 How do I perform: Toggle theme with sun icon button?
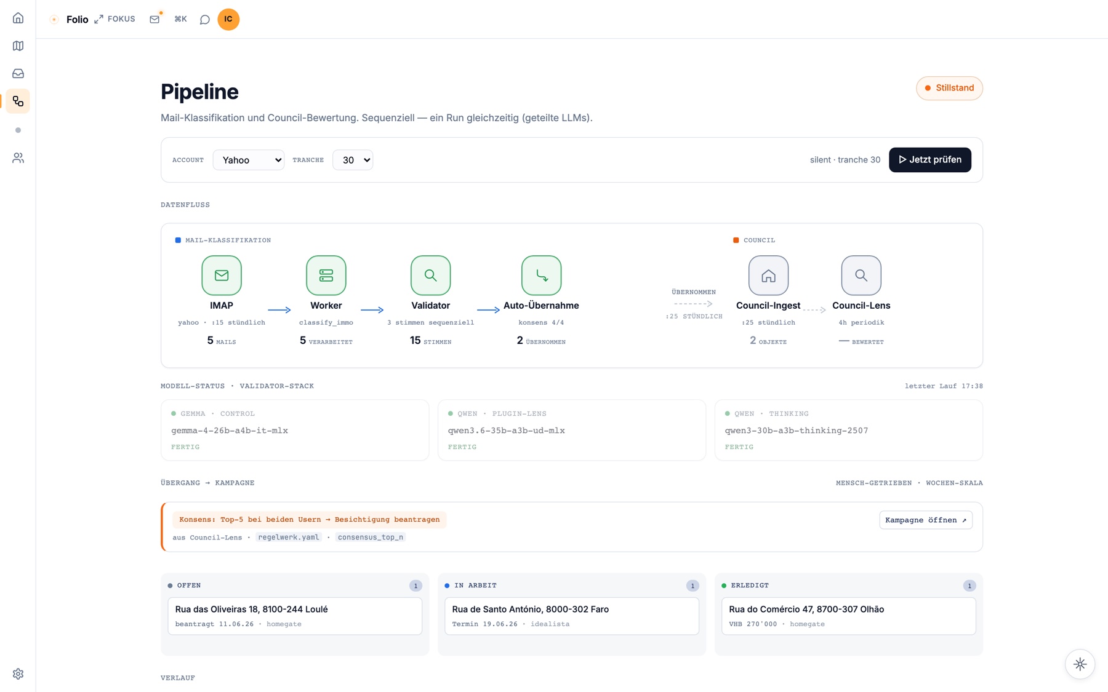coord(1080,664)
